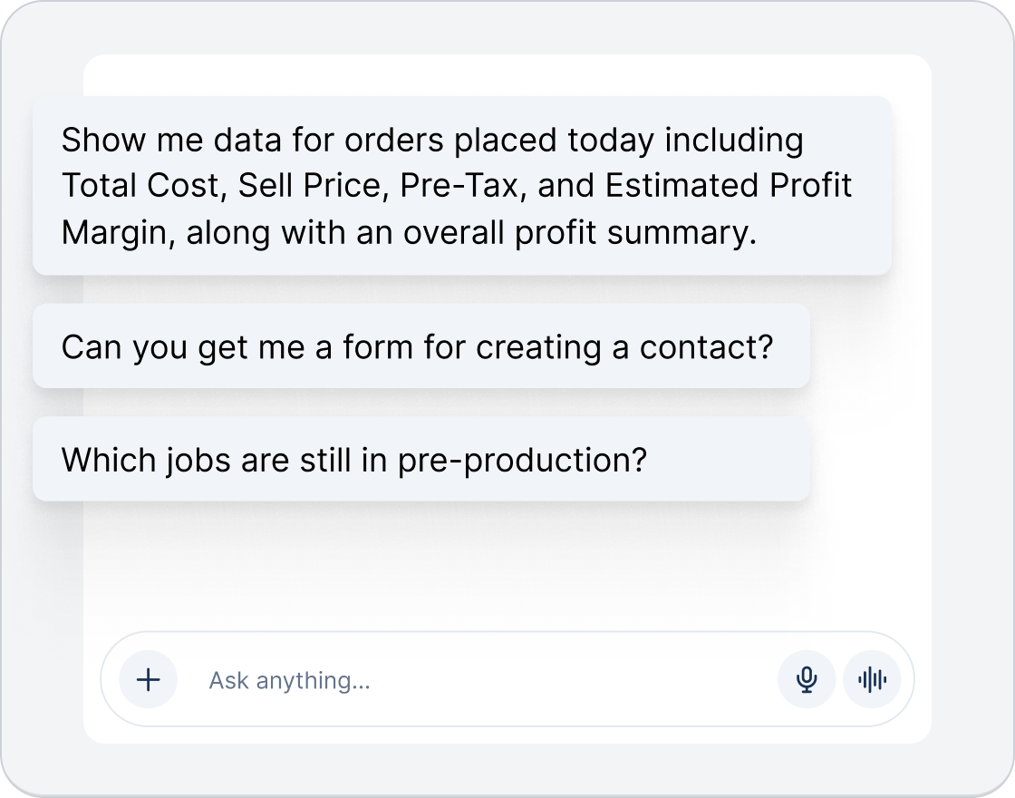1015x798 pixels.
Task: Tap the mic icon beside the waveform
Action: tap(807, 679)
